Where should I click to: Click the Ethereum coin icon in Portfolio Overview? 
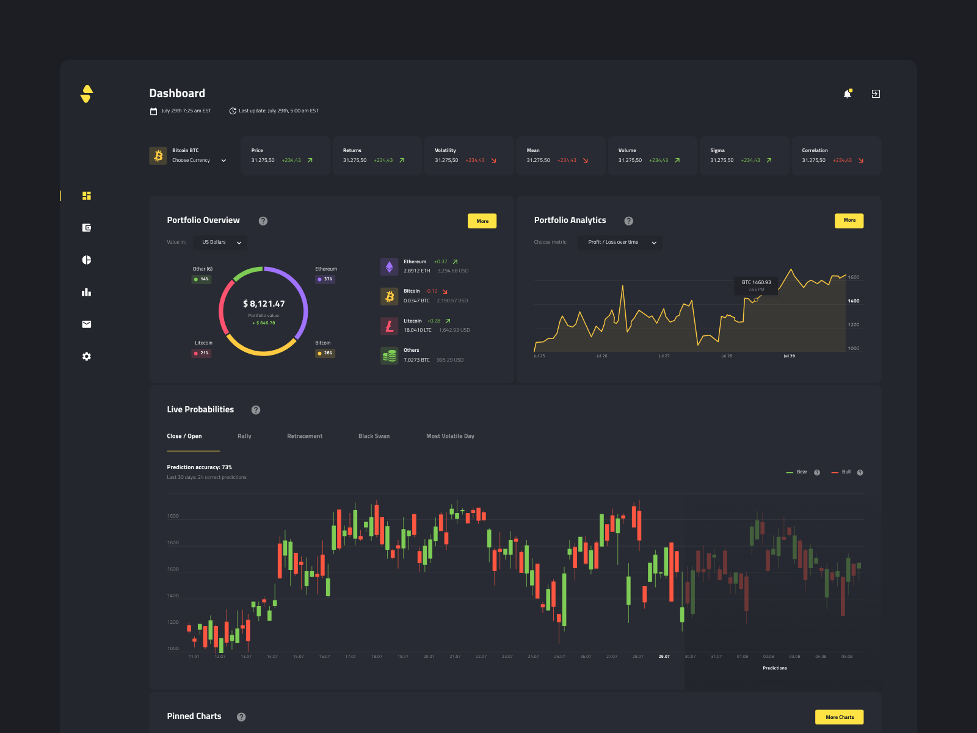390,266
